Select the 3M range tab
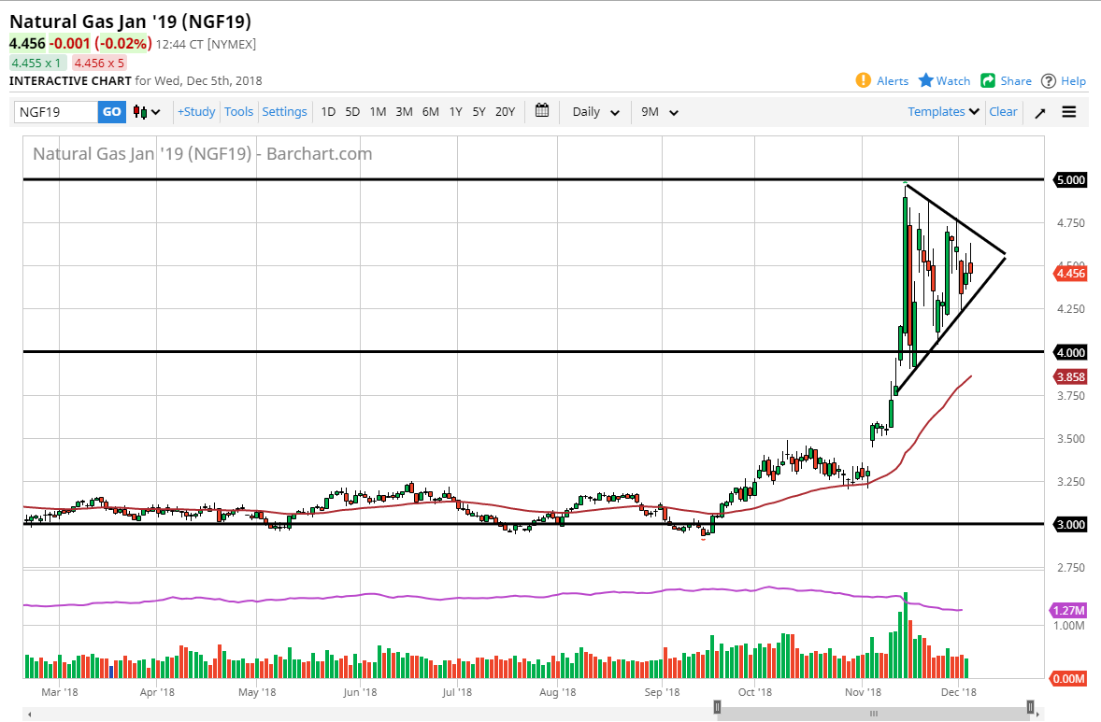This screenshot has width=1101, height=722. point(404,112)
